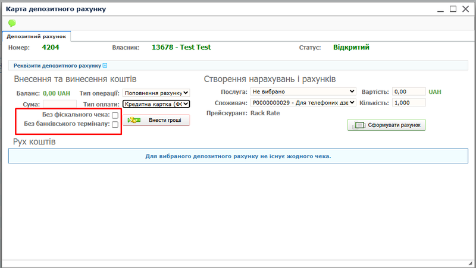Minimize the Карта депозитного рахунку window
This screenshot has width=476, height=268.
coord(439,10)
